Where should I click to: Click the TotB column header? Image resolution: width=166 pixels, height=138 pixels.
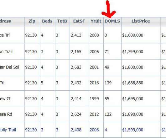click(x=62, y=21)
